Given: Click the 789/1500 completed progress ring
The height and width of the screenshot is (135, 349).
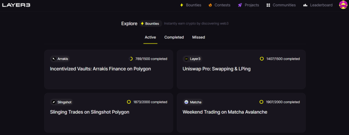Looking at the screenshot, I should coord(131,59).
